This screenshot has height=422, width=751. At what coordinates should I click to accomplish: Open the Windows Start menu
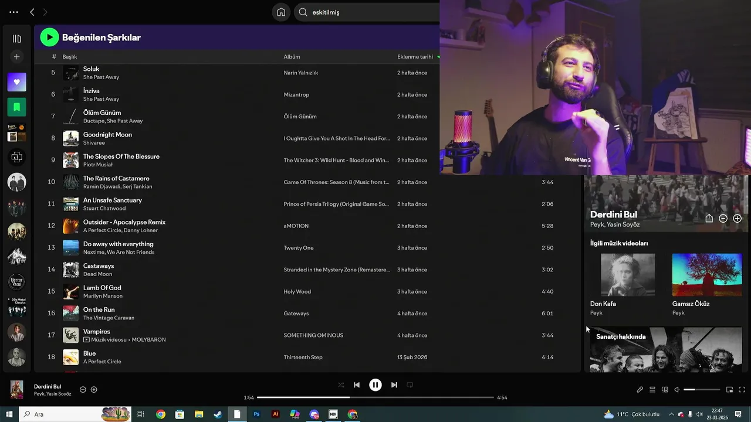pos(9,414)
